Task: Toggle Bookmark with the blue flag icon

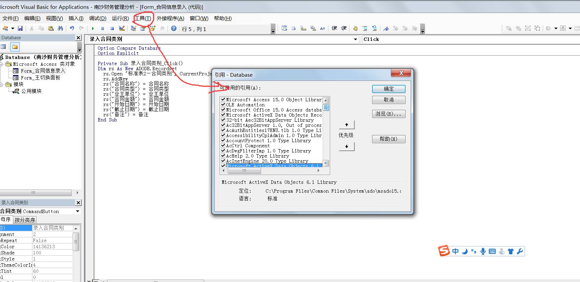Action: tap(386, 28)
